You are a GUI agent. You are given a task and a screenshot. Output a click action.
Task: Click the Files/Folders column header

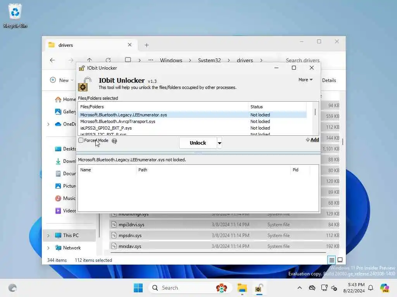coord(163,107)
